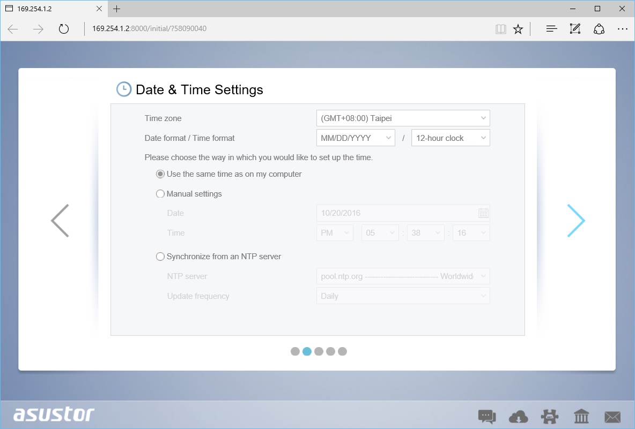The image size is (635, 429).
Task: Open MM/DD/YYYY date format dropdown
Action: [356, 138]
